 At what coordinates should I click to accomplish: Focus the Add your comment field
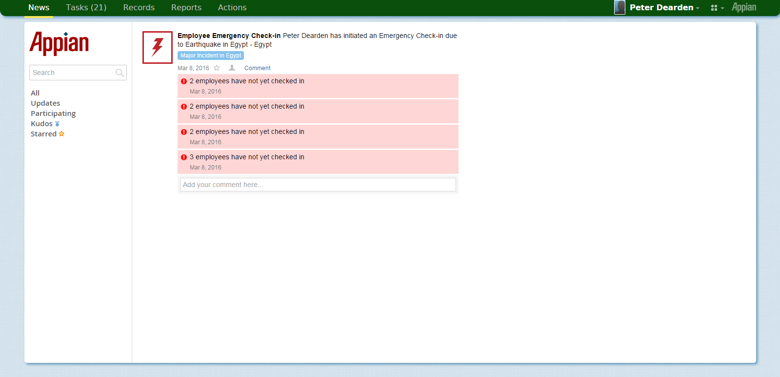click(x=318, y=185)
